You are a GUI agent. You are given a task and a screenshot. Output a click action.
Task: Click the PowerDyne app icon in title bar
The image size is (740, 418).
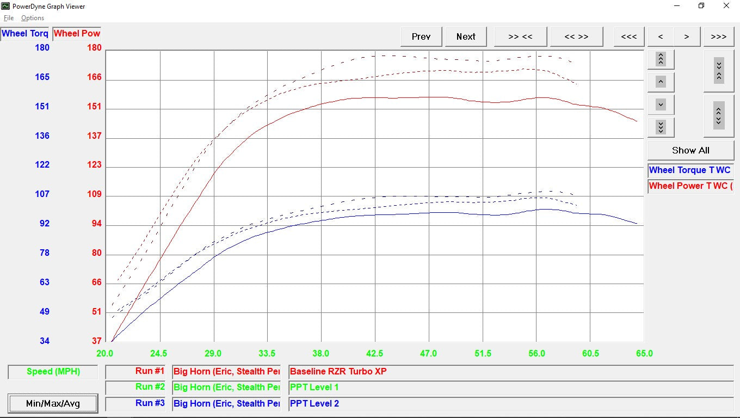7,7
